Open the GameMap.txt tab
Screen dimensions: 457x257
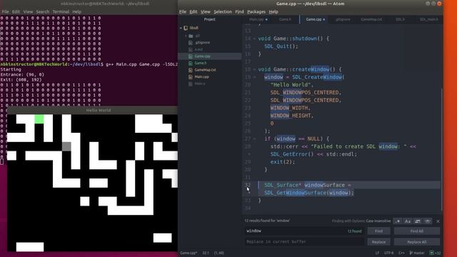click(x=371, y=19)
